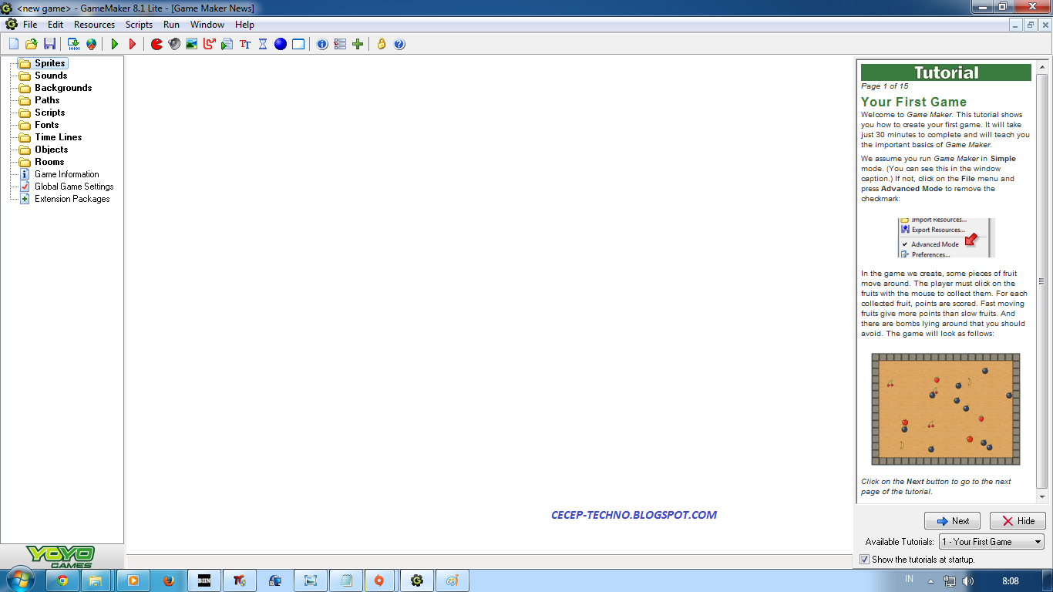Create a background with picture icon
This screenshot has width=1053, height=592.
[192, 44]
